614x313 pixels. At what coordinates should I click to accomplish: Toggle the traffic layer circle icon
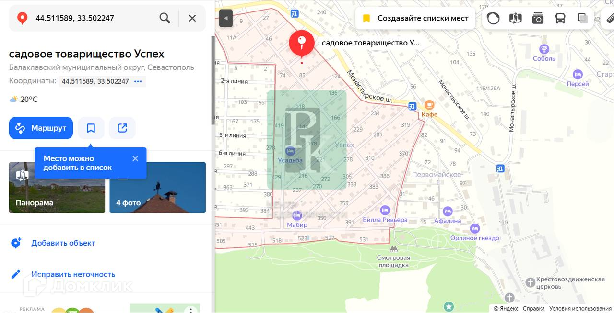point(493,18)
